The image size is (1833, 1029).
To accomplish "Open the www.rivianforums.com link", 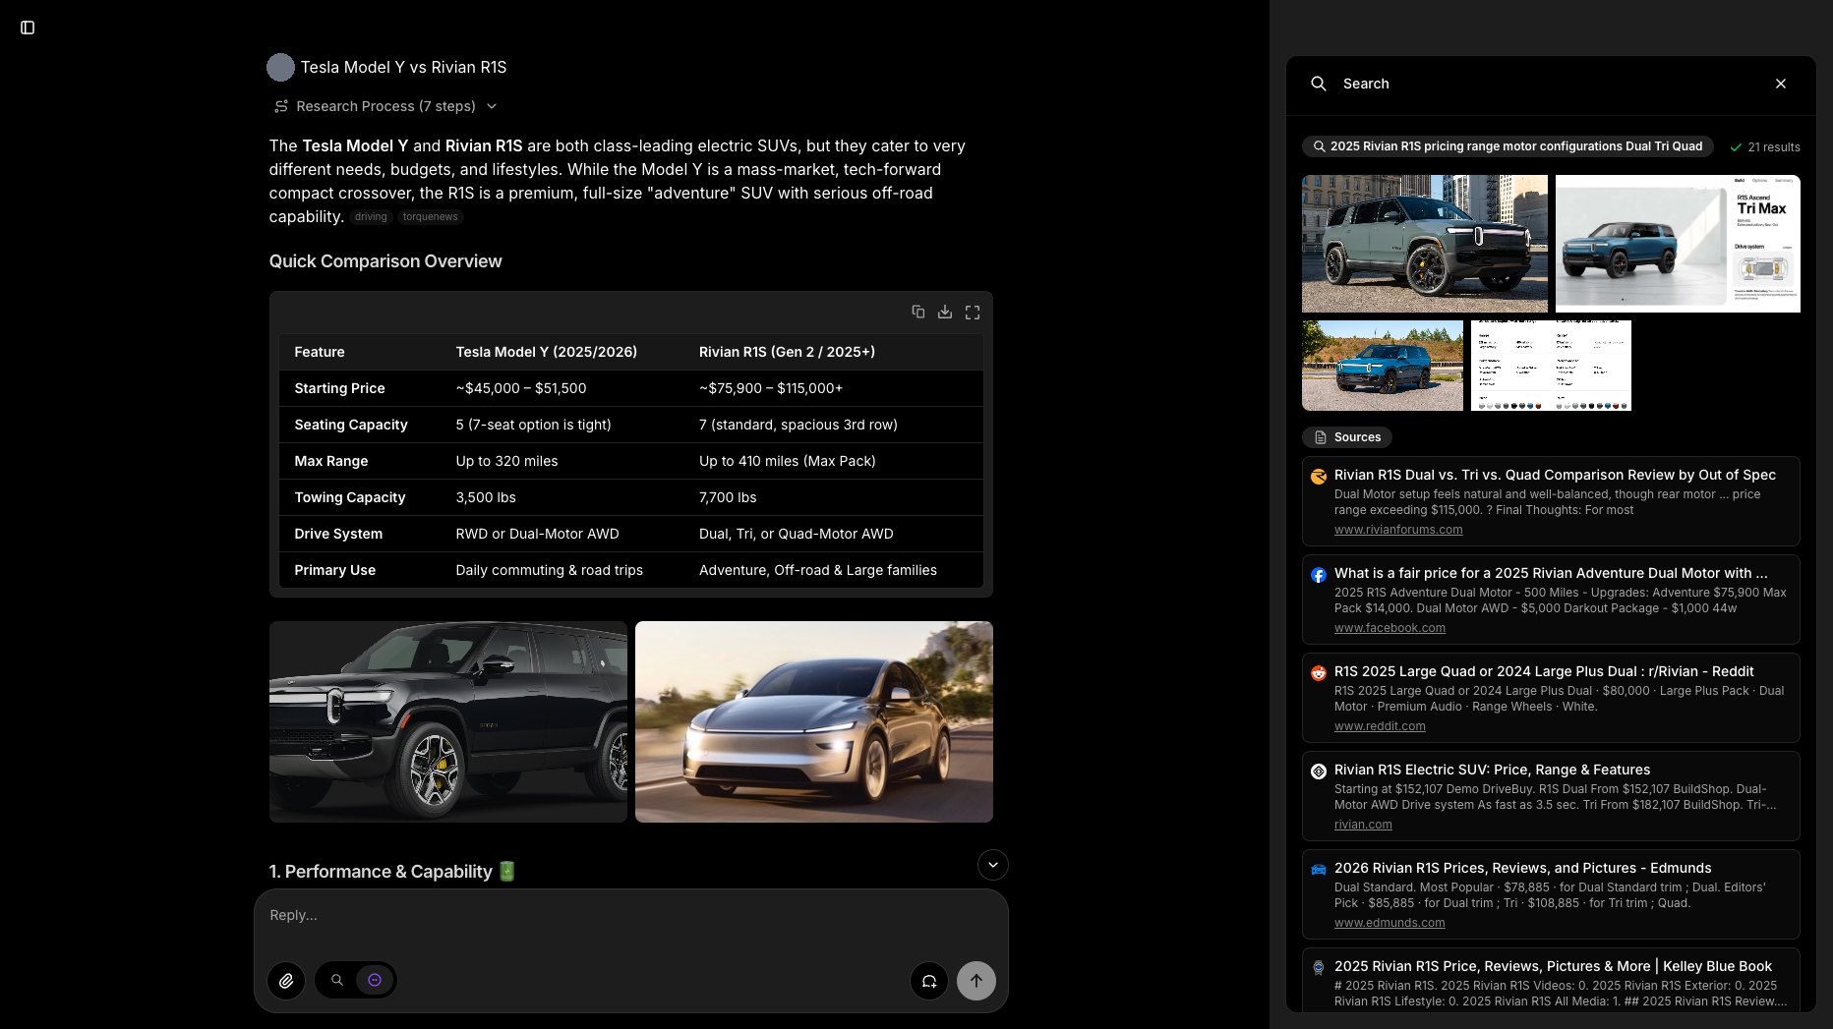I will click(x=1398, y=530).
